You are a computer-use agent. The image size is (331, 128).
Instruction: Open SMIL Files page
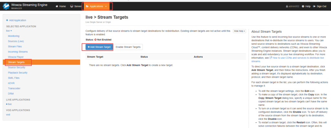point(14,78)
